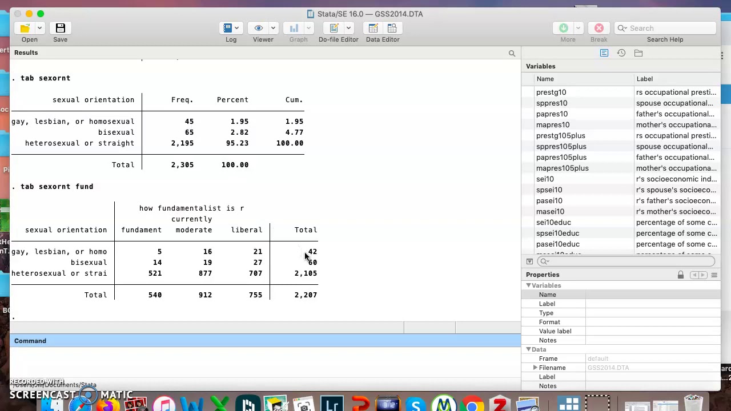Collapse the Variables section in Properties
The image size is (731, 411).
click(528, 285)
